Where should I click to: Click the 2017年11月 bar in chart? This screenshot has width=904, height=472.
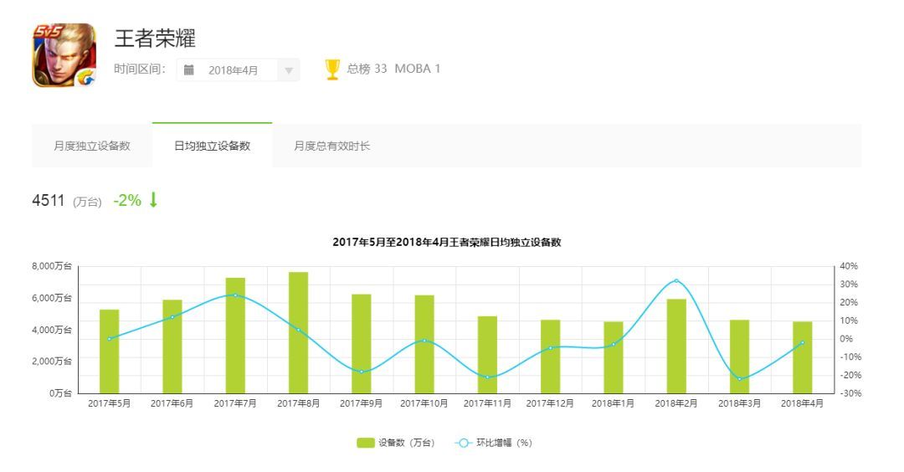click(487, 355)
